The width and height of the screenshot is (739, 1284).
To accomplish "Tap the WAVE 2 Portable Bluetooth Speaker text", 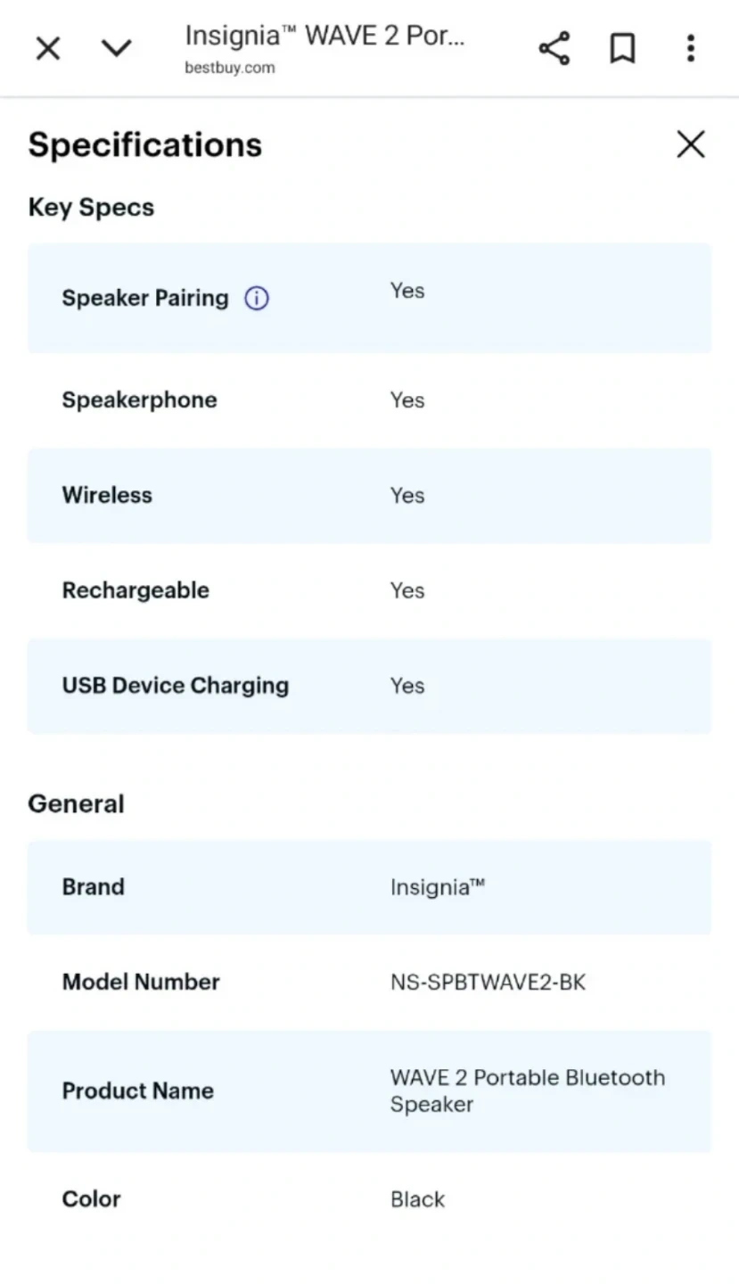I will pos(527,1091).
